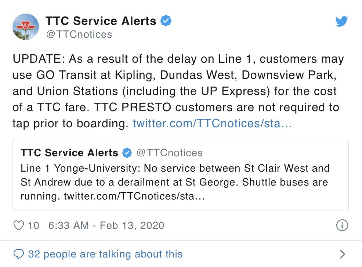The image size is (362, 267).
Task: Click the Twitter bird logo
Action: tap(341, 22)
